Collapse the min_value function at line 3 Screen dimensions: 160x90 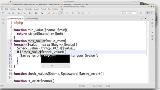click(13, 30)
